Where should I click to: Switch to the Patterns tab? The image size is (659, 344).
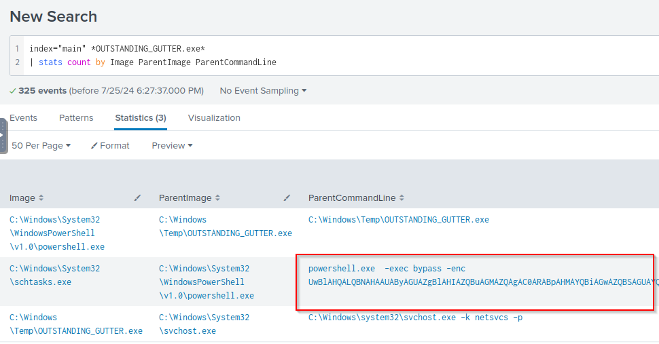pos(76,118)
